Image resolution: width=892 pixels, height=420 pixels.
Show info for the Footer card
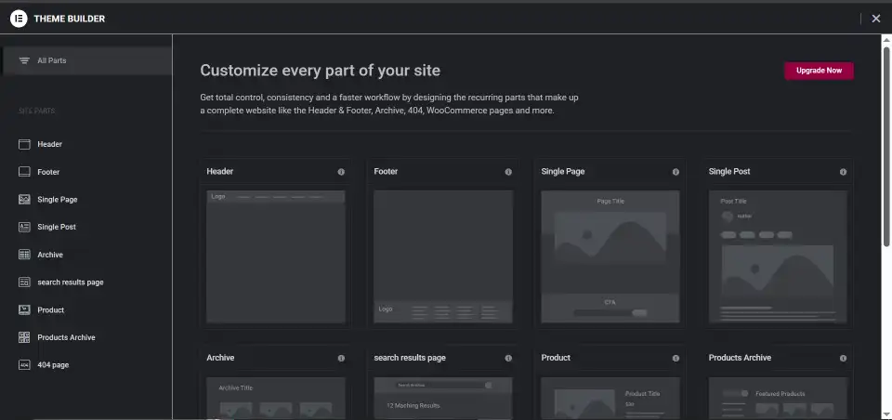[508, 172]
